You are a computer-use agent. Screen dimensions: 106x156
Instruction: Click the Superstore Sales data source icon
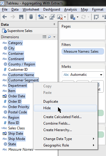point(4,31)
